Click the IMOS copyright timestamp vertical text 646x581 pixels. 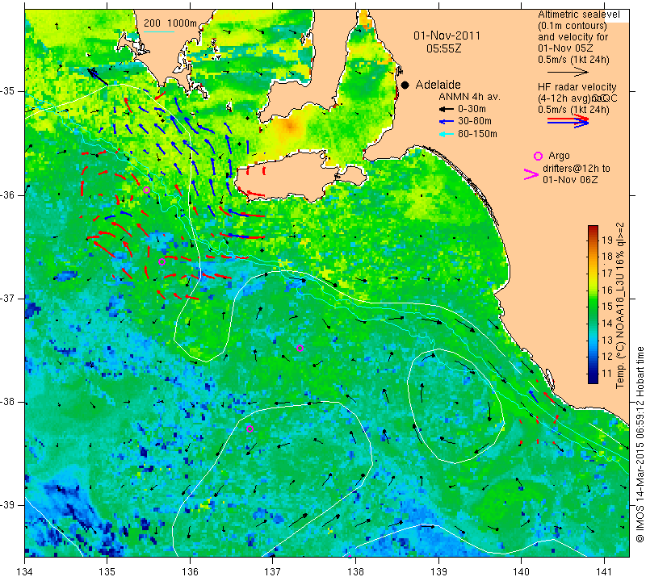click(640, 445)
